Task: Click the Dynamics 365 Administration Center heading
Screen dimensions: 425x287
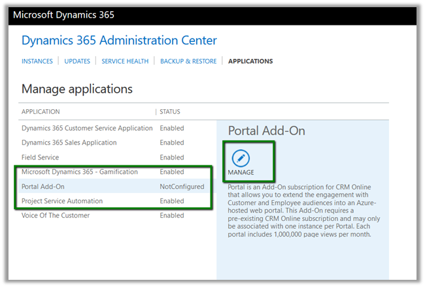Action: click(x=119, y=41)
